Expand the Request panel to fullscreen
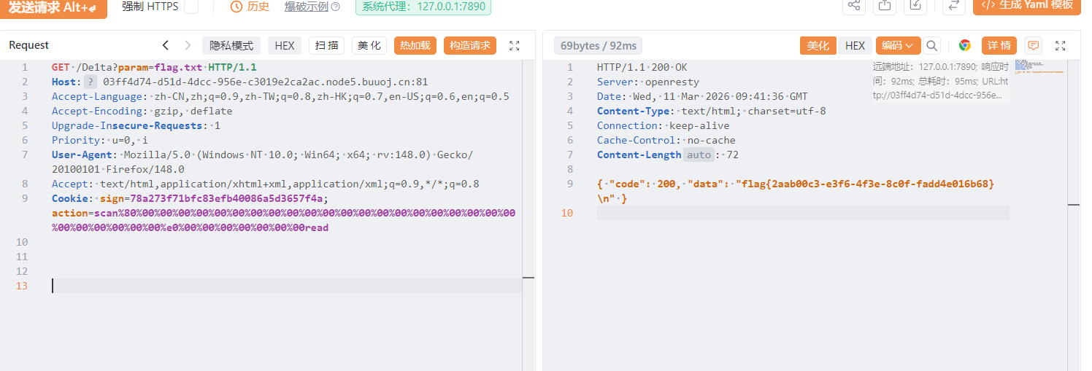This screenshot has height=371, width=1092. coord(514,45)
